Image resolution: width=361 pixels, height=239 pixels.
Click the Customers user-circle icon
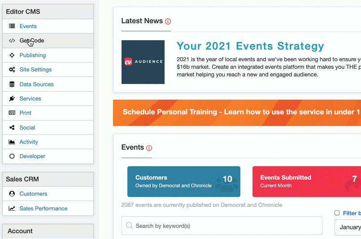pos(12,194)
